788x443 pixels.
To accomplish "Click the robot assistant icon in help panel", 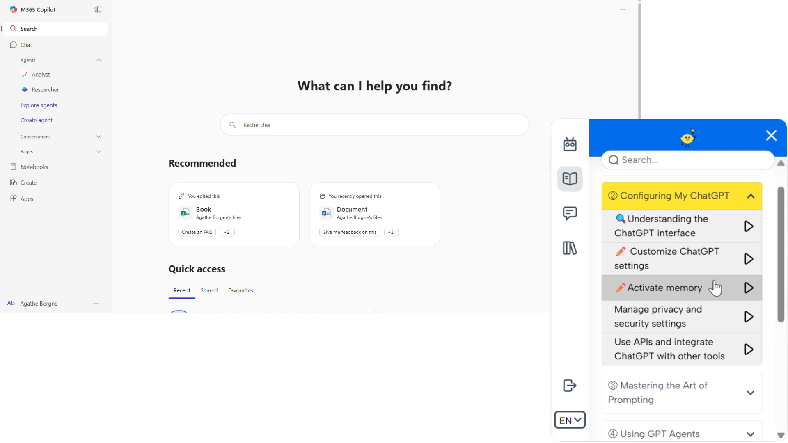I will click(x=570, y=144).
